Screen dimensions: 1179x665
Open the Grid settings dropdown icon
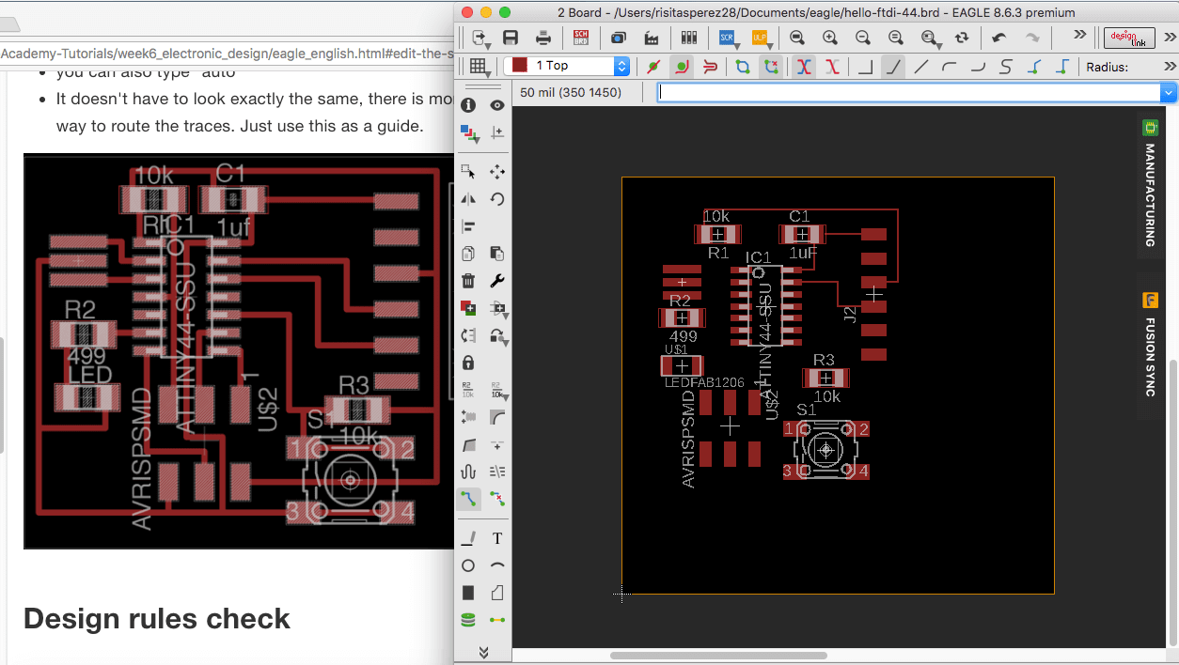click(479, 67)
